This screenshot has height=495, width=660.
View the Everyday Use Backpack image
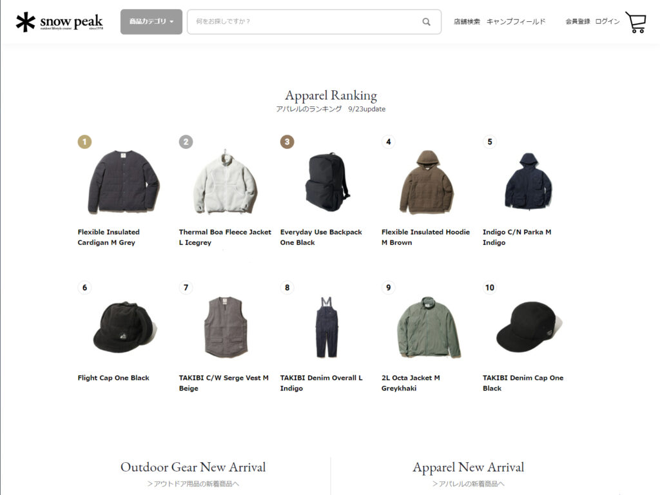point(327,182)
